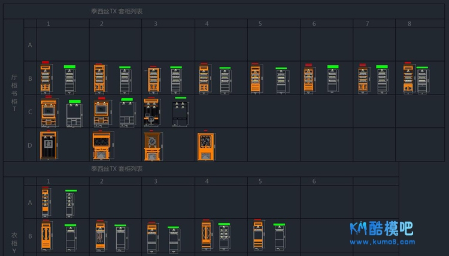Image resolution: width=449 pixels, height=256 pixels.
Task: Click column header 6 of the lower table
Action: click(314, 181)
